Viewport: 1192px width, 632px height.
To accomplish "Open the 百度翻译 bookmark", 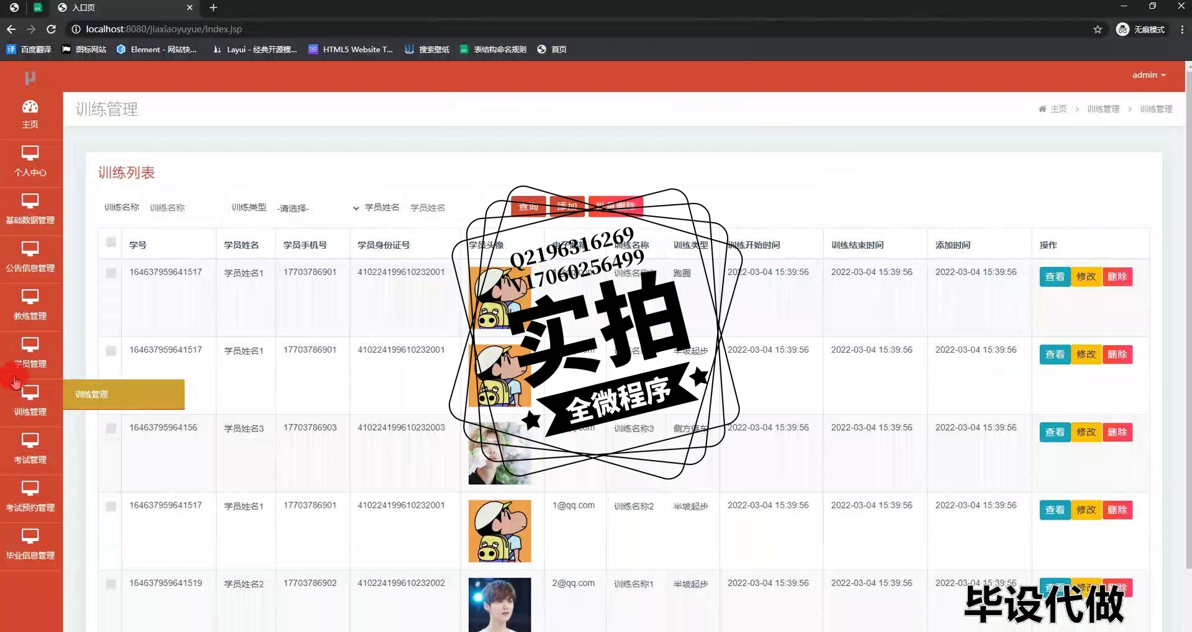I will click(x=29, y=49).
